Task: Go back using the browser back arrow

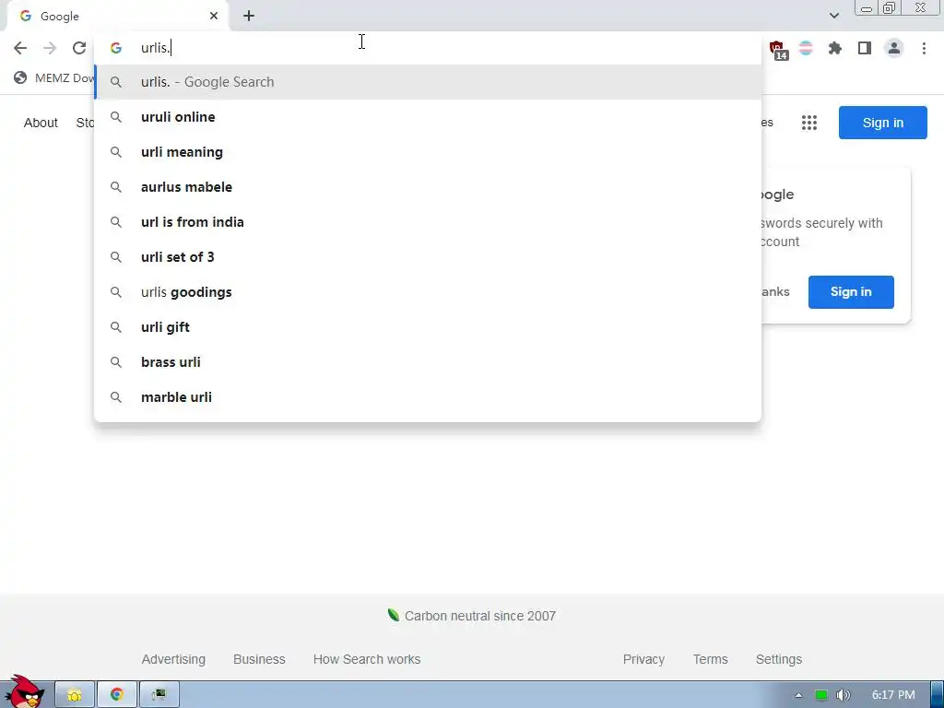Action: (x=20, y=48)
